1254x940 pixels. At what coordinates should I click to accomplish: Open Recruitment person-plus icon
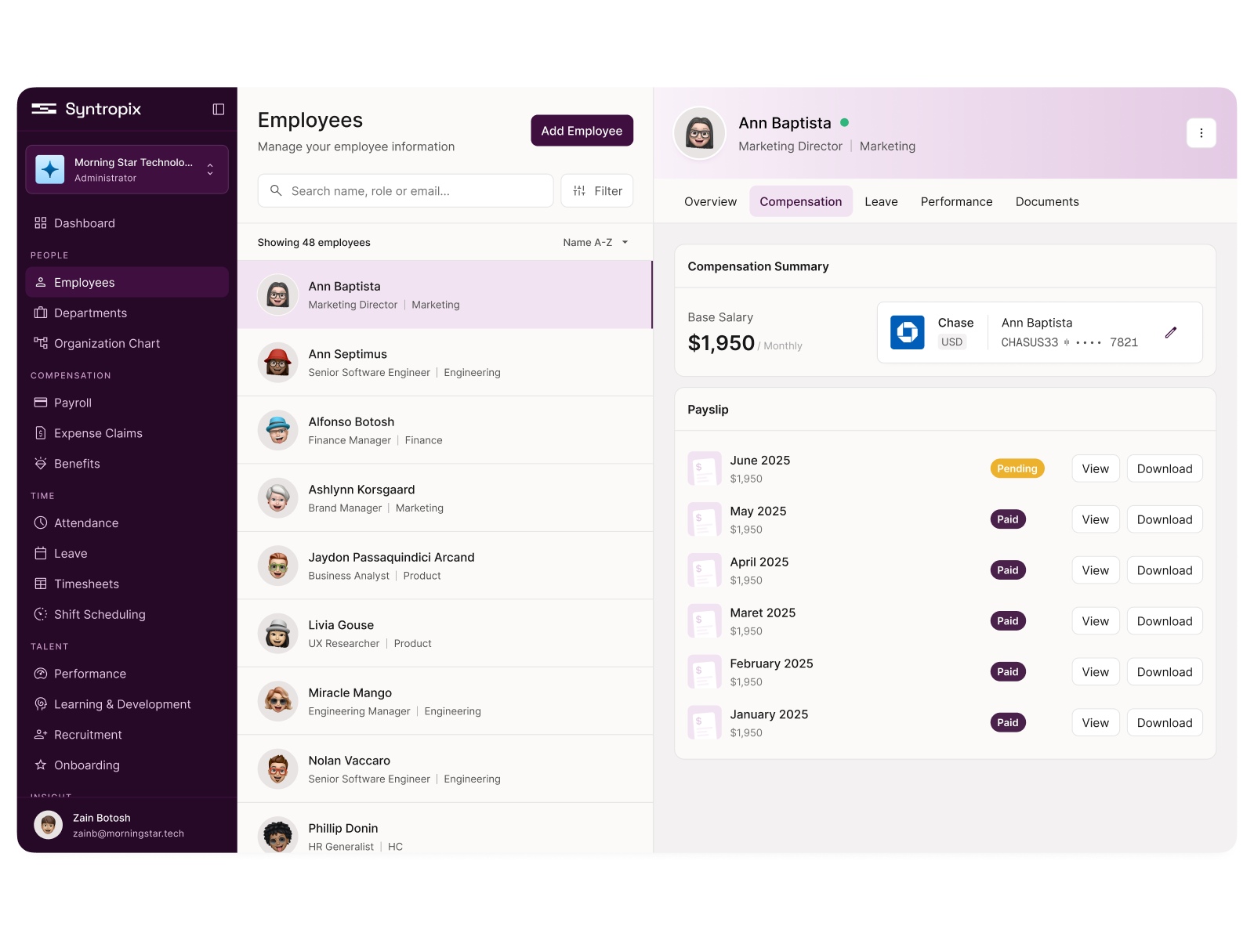[x=41, y=735]
